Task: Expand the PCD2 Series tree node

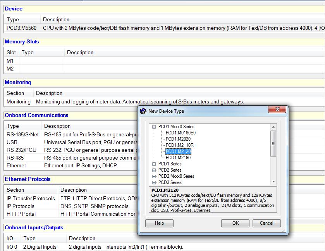Action: tap(154, 170)
